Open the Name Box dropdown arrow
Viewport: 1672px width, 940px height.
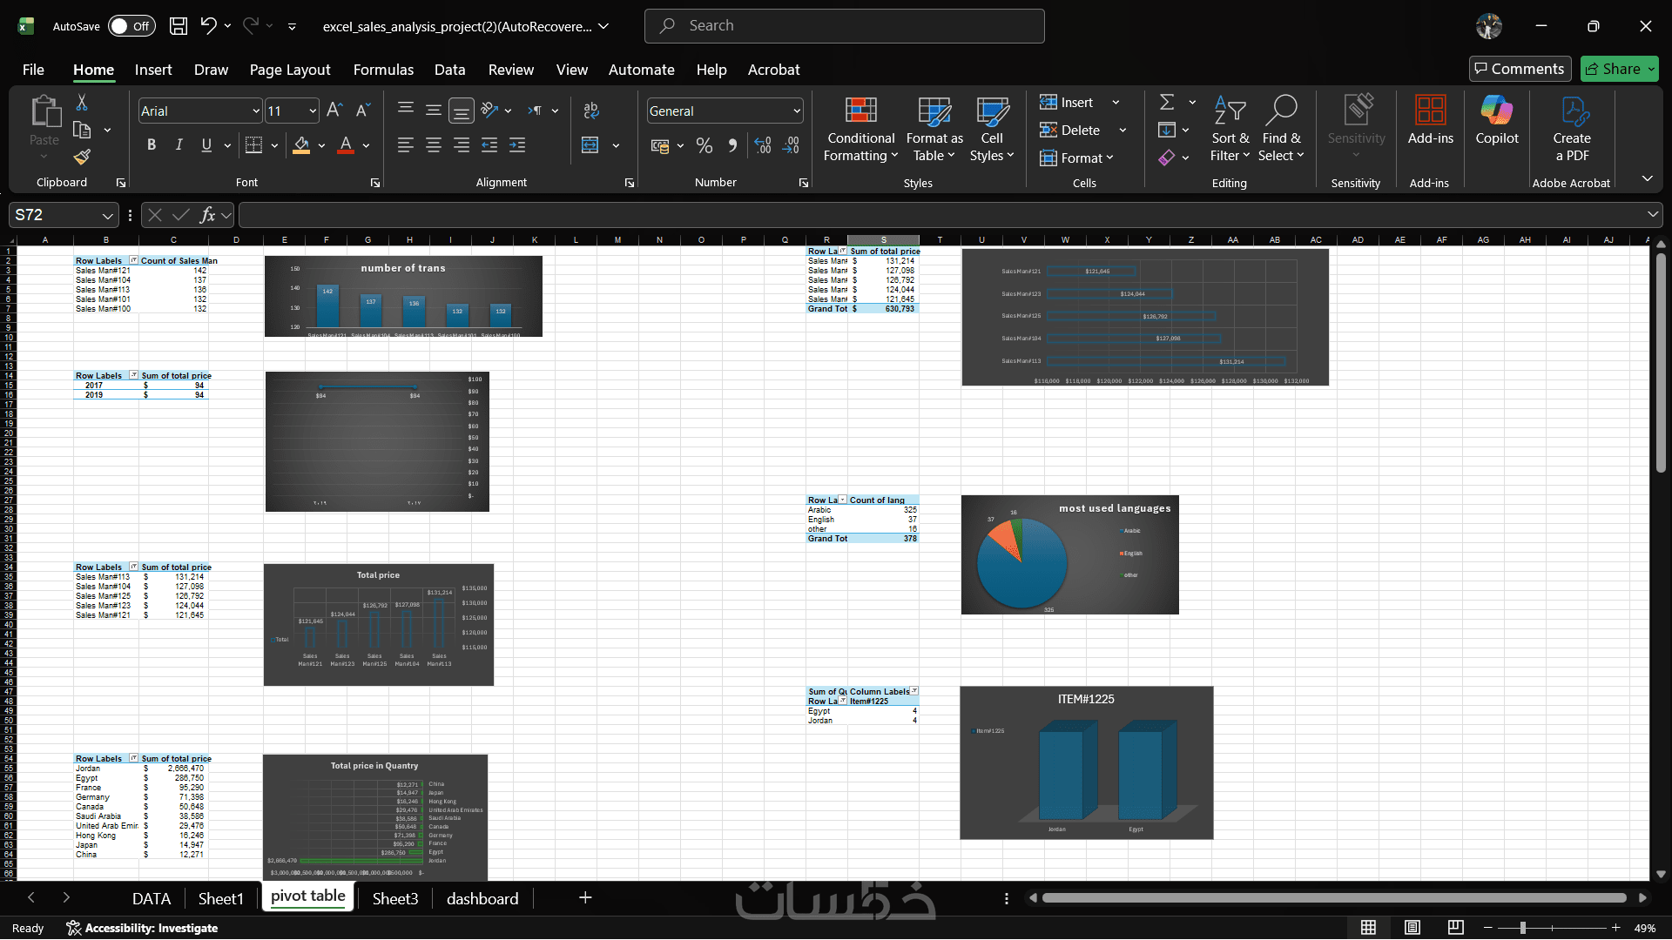pyautogui.click(x=107, y=215)
